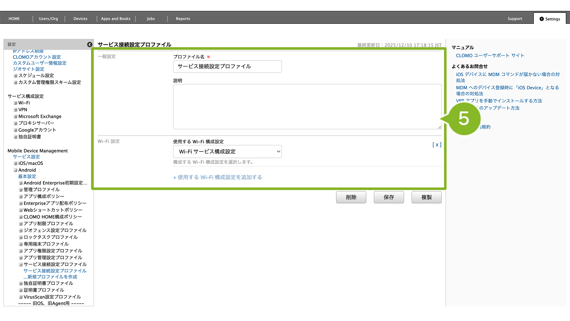Open Settings tab with gear icon
570x321 pixels.
549,19
